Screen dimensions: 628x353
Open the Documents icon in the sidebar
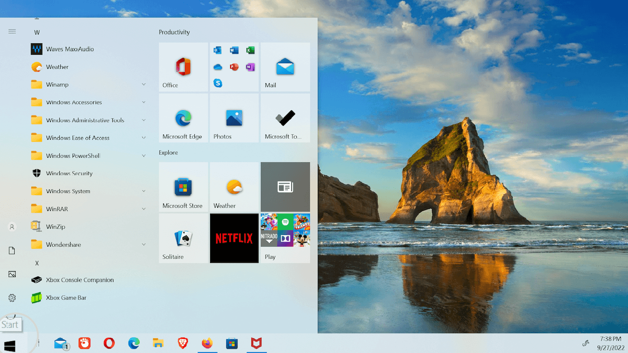click(12, 250)
